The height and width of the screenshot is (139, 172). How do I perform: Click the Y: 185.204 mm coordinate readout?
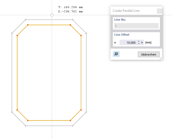tap(70, 7)
